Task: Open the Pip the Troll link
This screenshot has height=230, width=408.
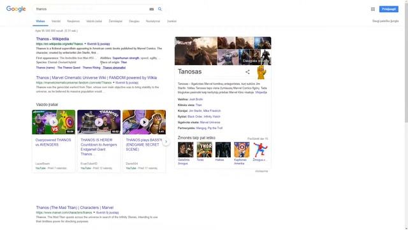Action: click(x=215, y=128)
